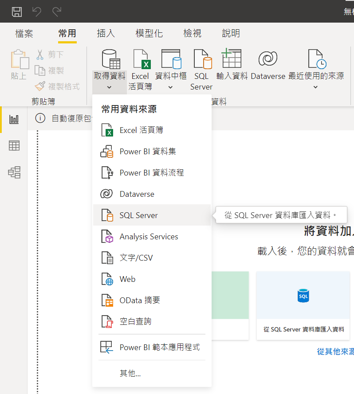Click the Save icon in title bar
The image size is (354, 394).
17,12
